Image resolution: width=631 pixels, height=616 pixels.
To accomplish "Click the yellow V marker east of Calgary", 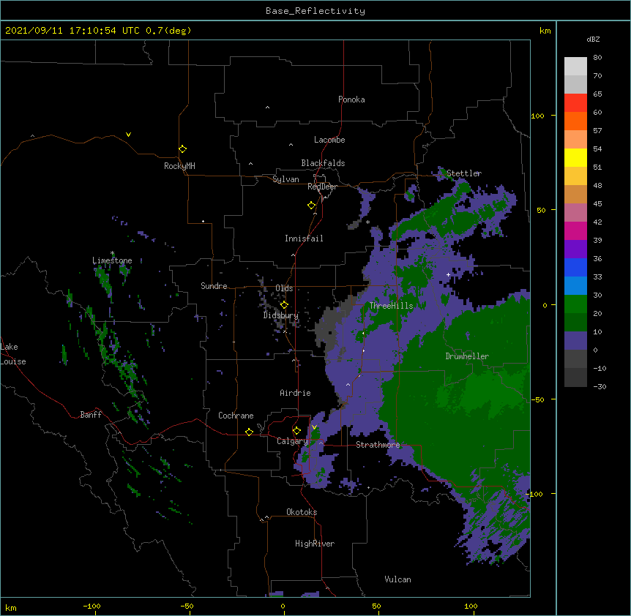I will click(x=314, y=427).
